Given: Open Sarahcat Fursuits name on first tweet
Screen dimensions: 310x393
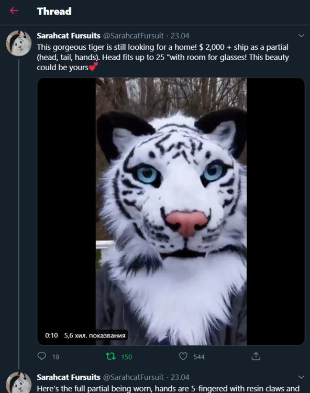Looking at the screenshot, I should pos(69,36).
